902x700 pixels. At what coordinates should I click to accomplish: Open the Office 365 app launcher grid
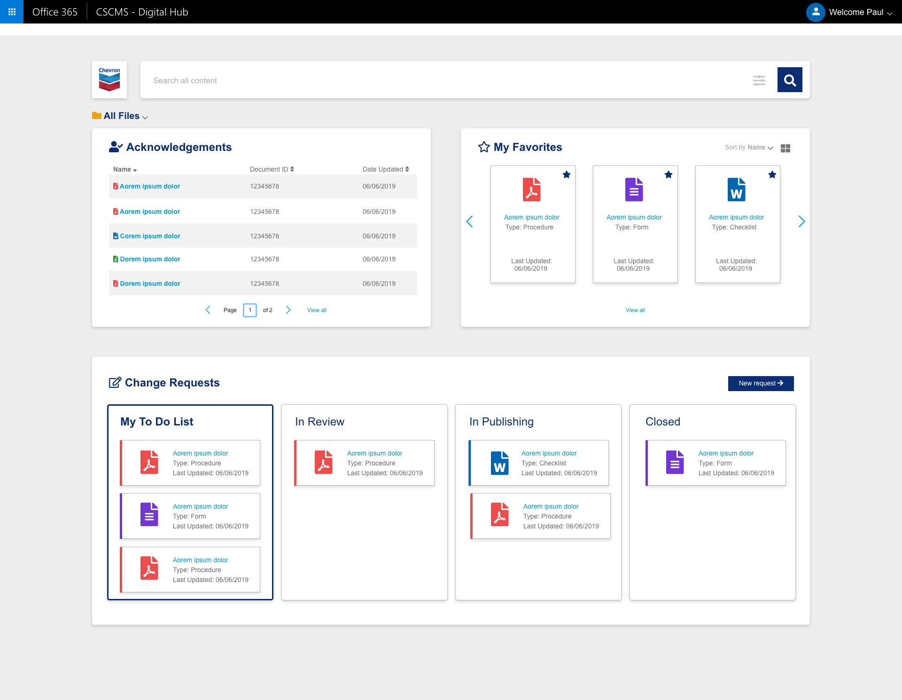coord(12,12)
